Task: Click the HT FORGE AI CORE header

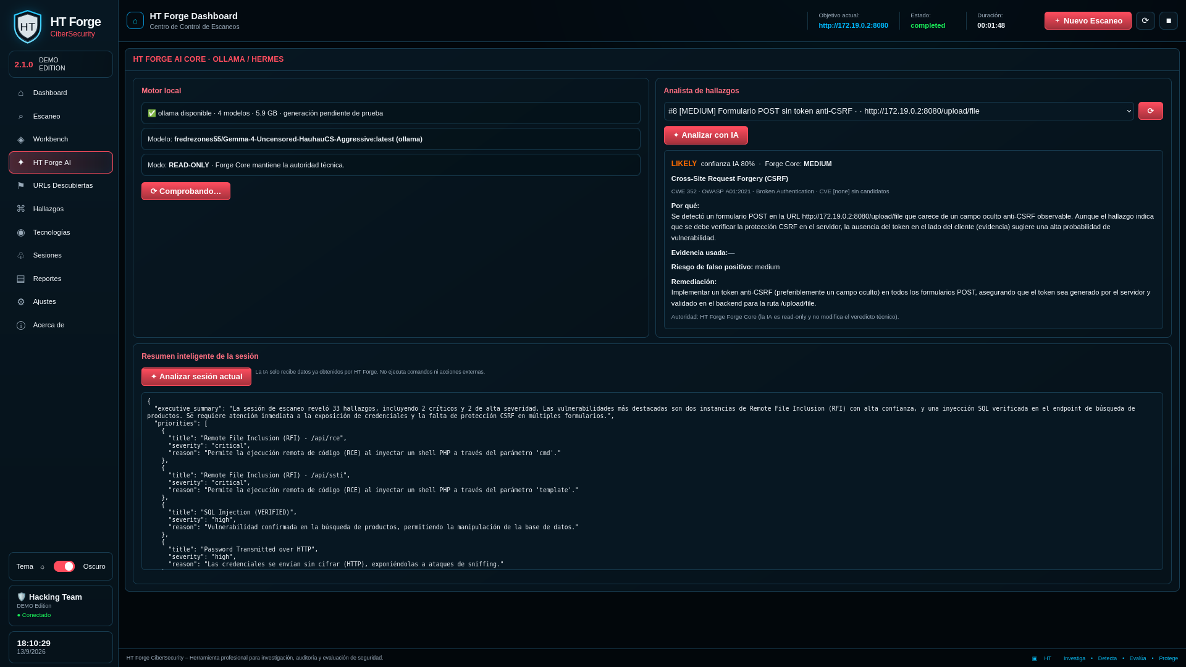Action: (208, 59)
